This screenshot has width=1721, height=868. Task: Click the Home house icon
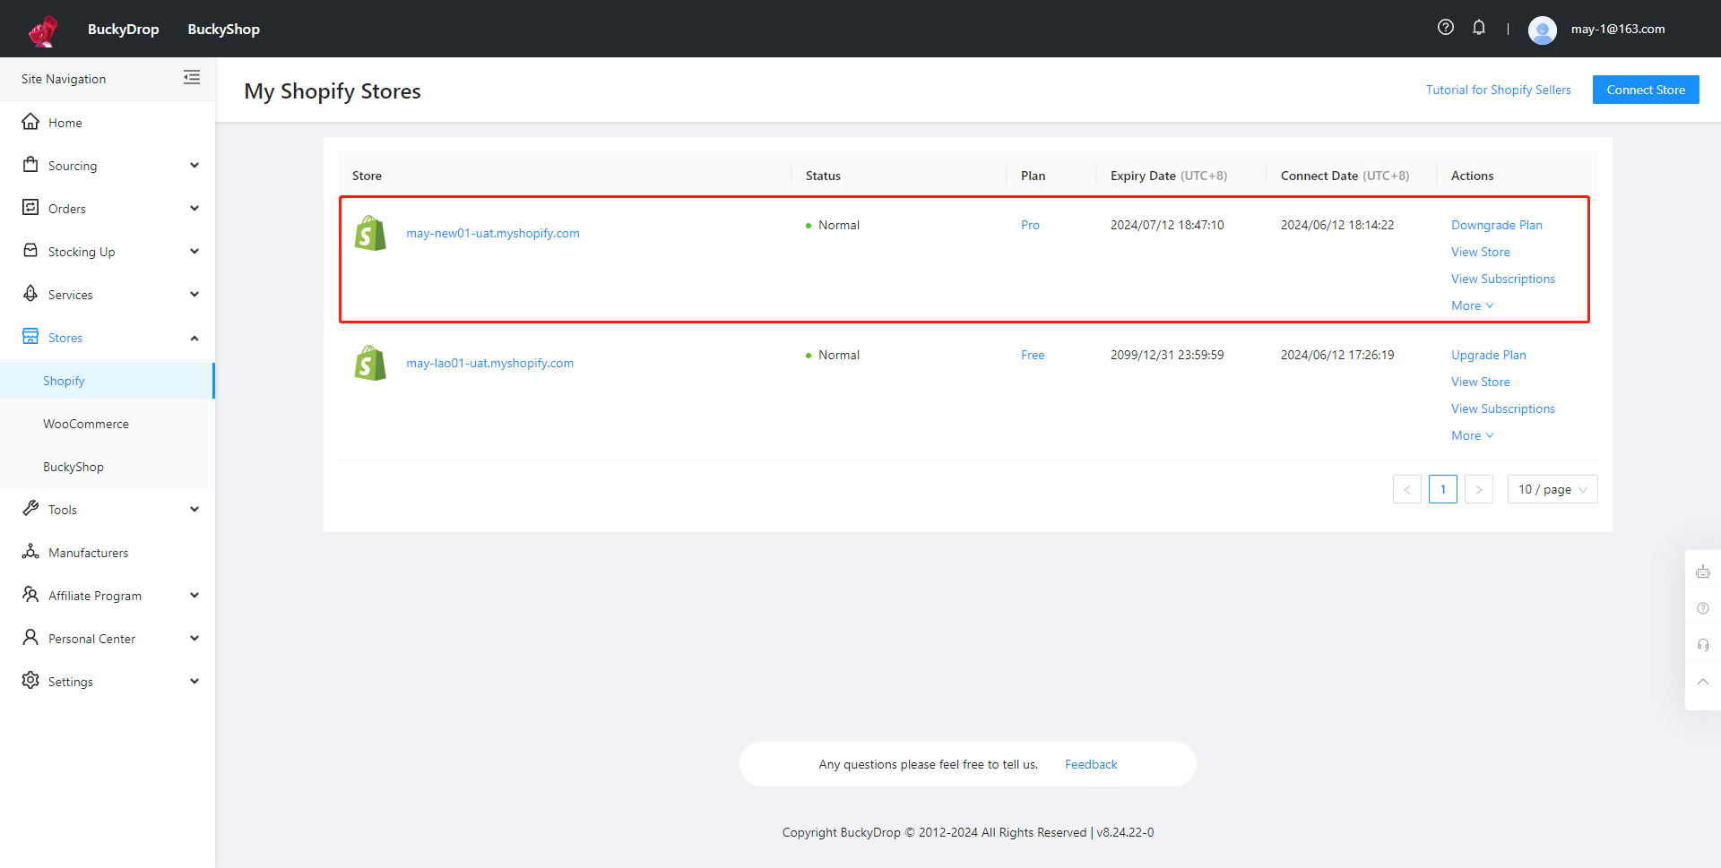(x=30, y=122)
